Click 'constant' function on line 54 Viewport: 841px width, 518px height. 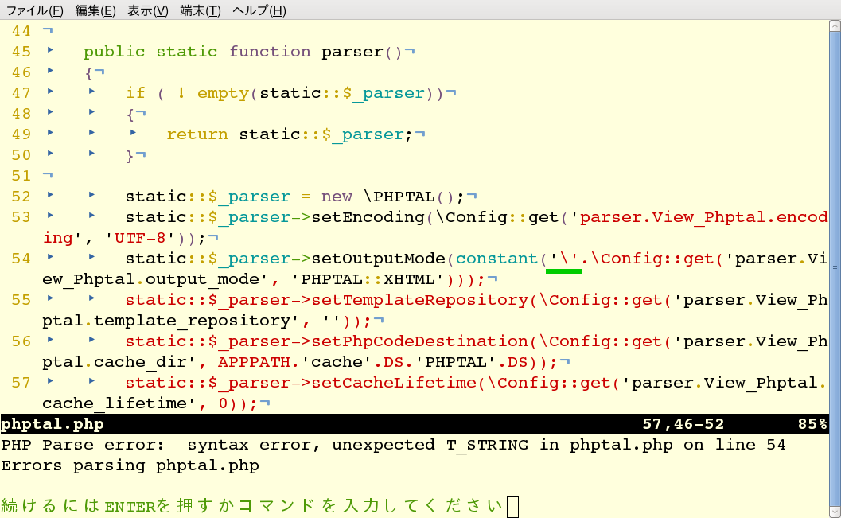pyautogui.click(x=496, y=259)
